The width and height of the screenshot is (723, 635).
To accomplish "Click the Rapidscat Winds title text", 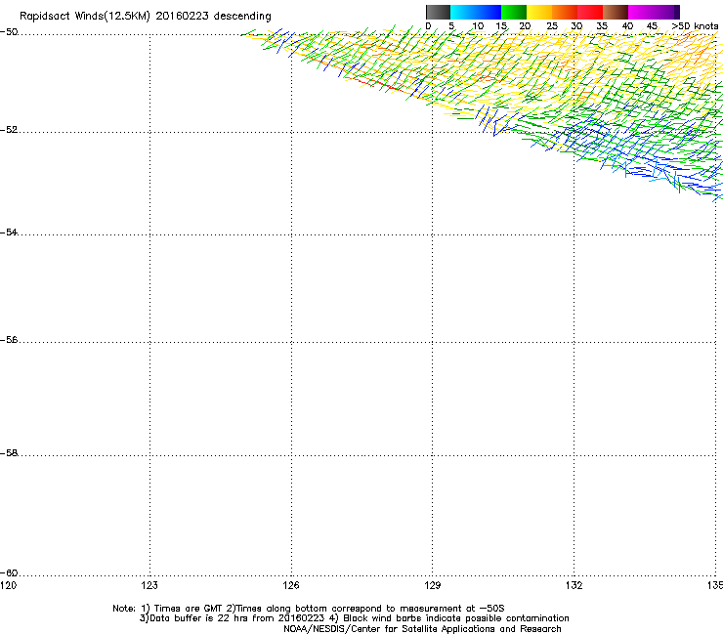I will 146,17.
